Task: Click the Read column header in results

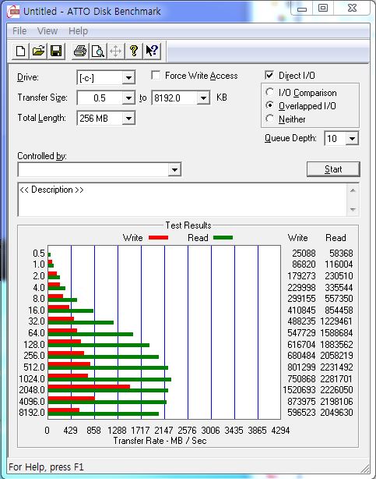Action: pos(336,238)
